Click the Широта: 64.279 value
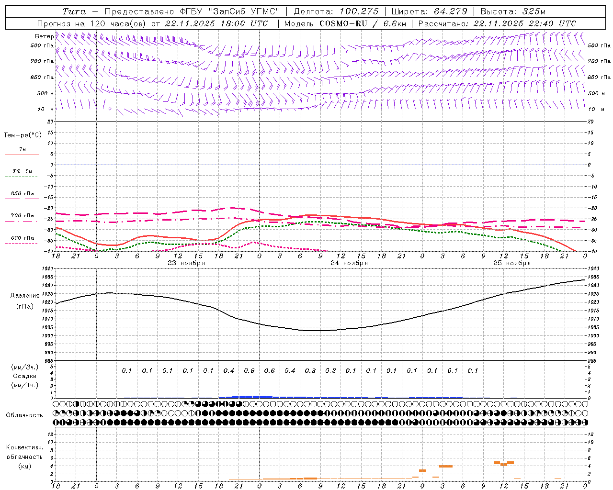The height and width of the screenshot is (490, 613). click(429, 11)
